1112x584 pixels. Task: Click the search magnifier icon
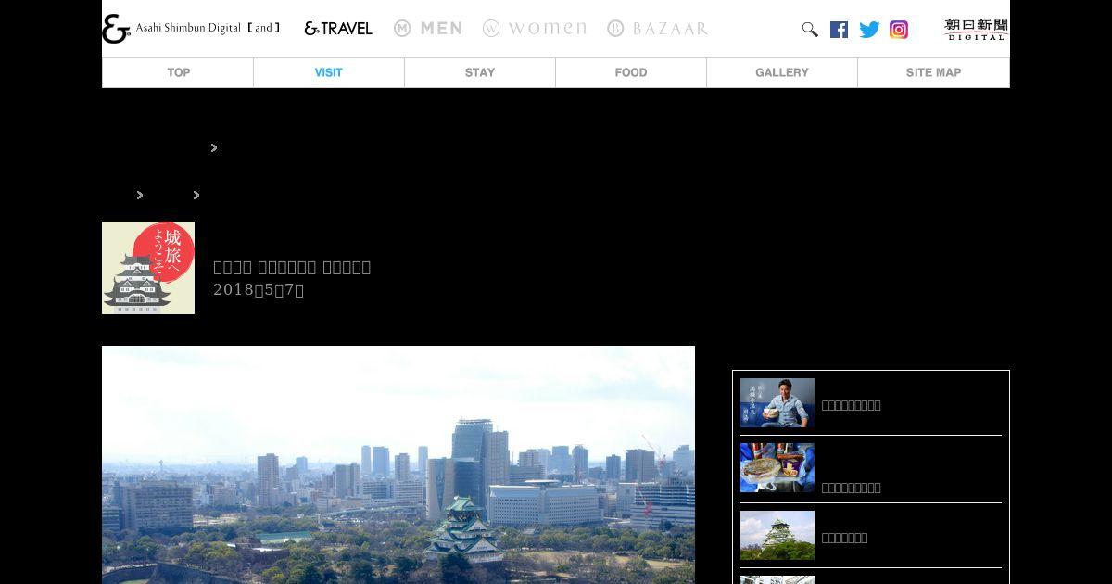[x=810, y=30]
